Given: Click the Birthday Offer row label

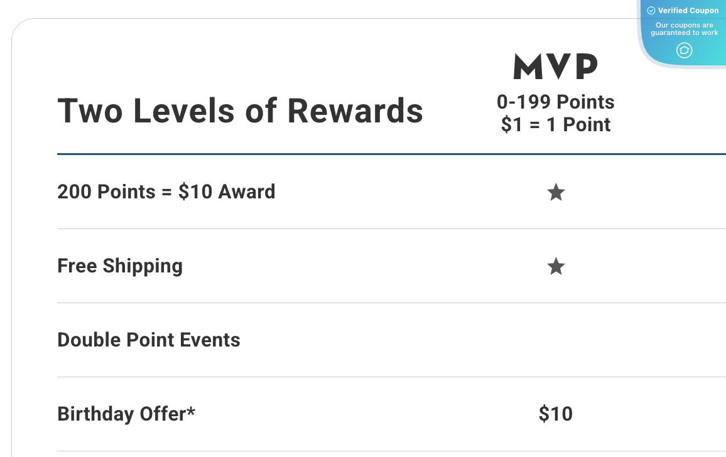Looking at the screenshot, I should pyautogui.click(x=122, y=414).
